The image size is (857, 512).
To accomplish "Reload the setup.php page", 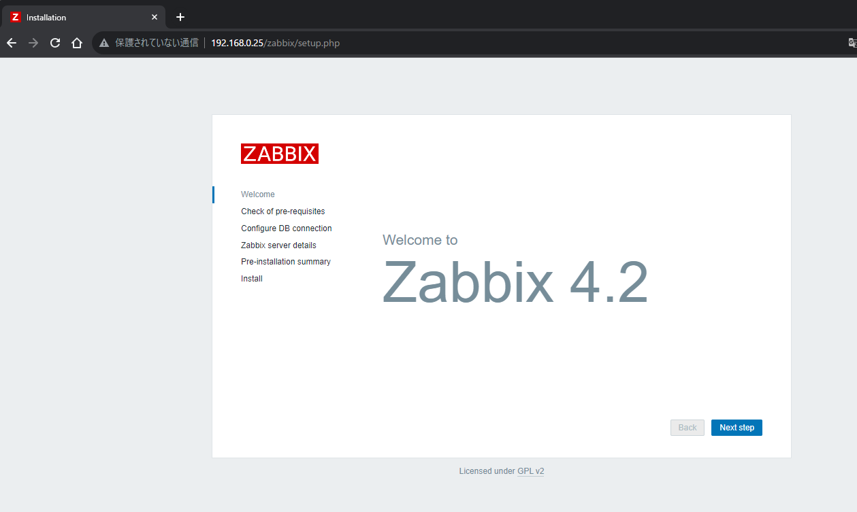I will point(54,42).
